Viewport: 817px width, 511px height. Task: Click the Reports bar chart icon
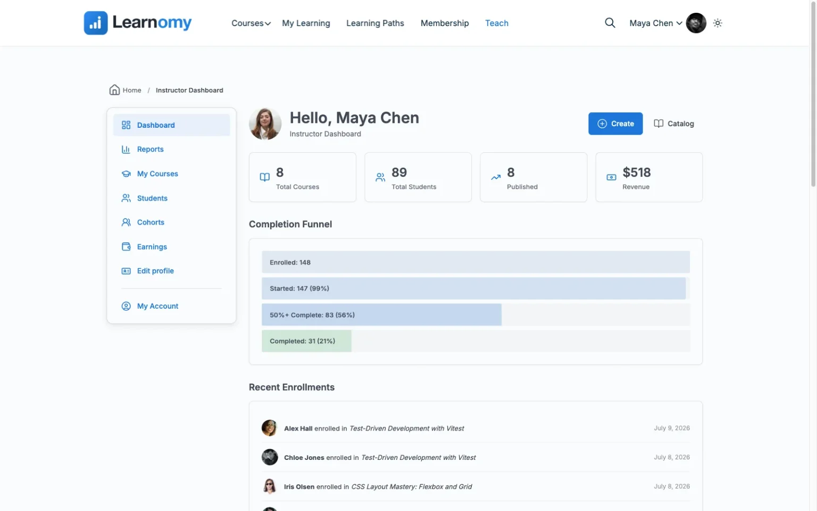point(126,150)
